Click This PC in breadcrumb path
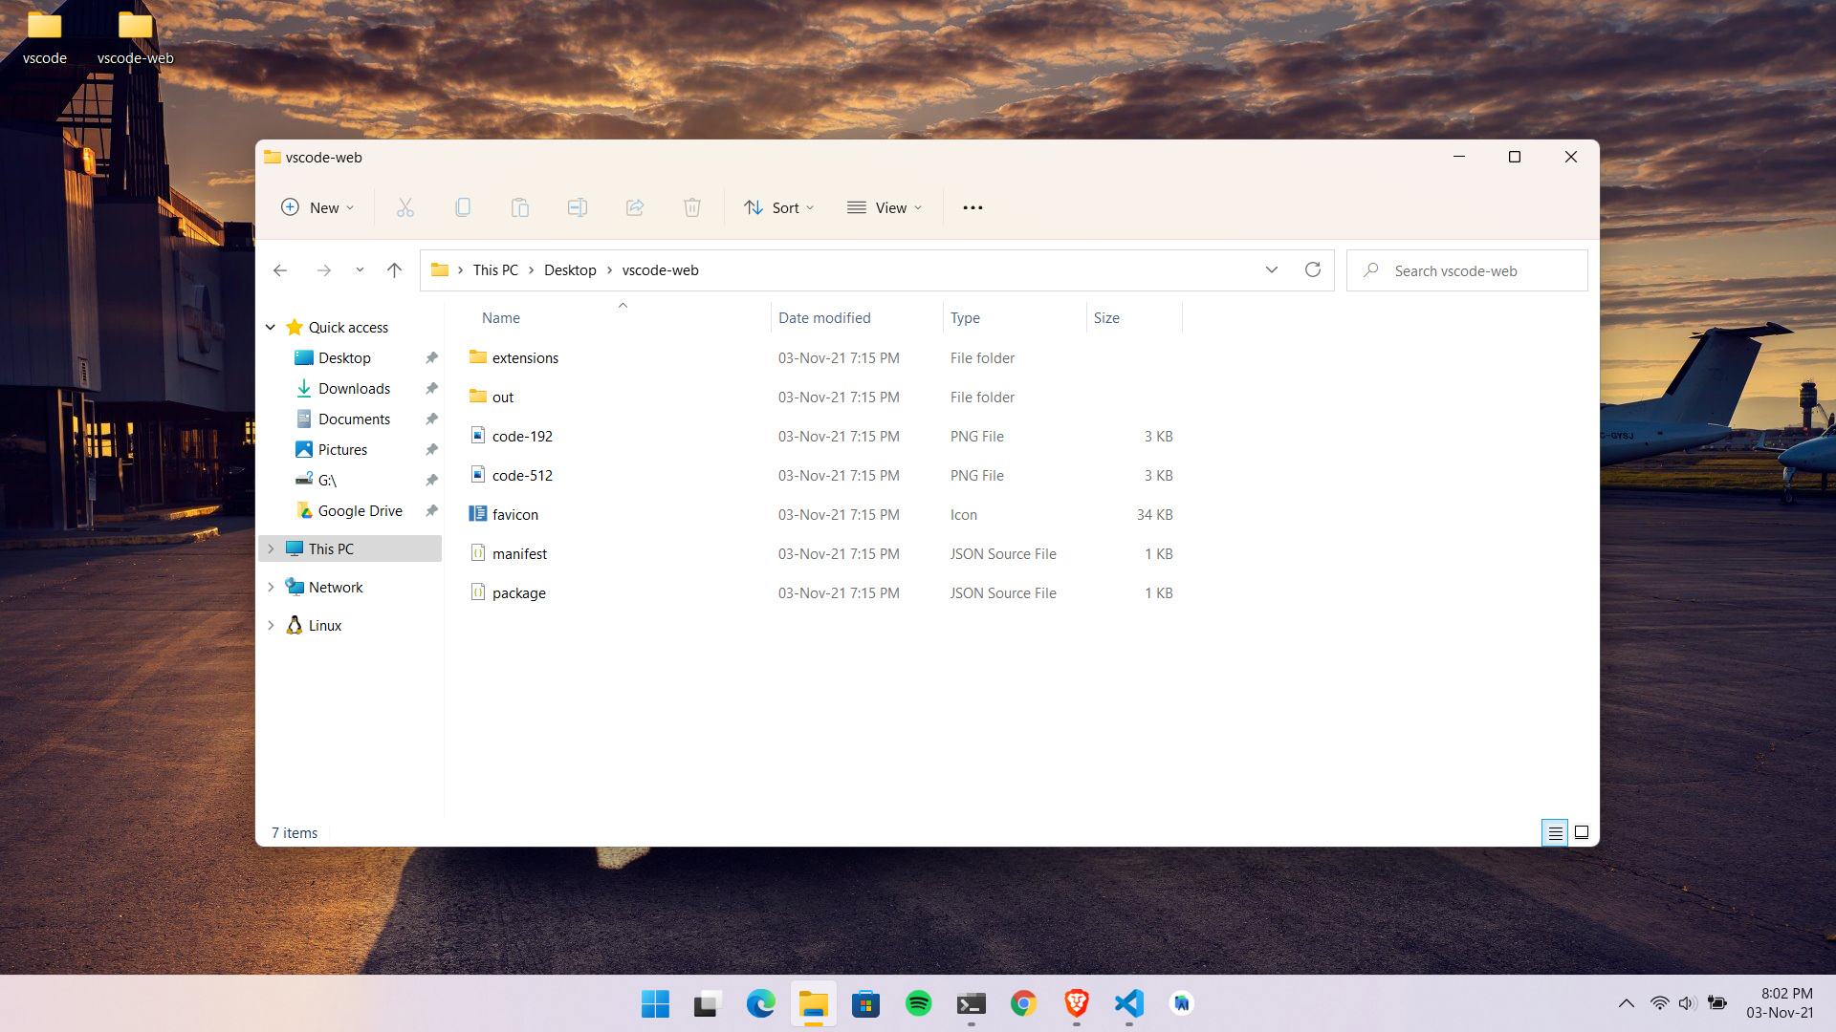The image size is (1836, 1032). pyautogui.click(x=495, y=270)
